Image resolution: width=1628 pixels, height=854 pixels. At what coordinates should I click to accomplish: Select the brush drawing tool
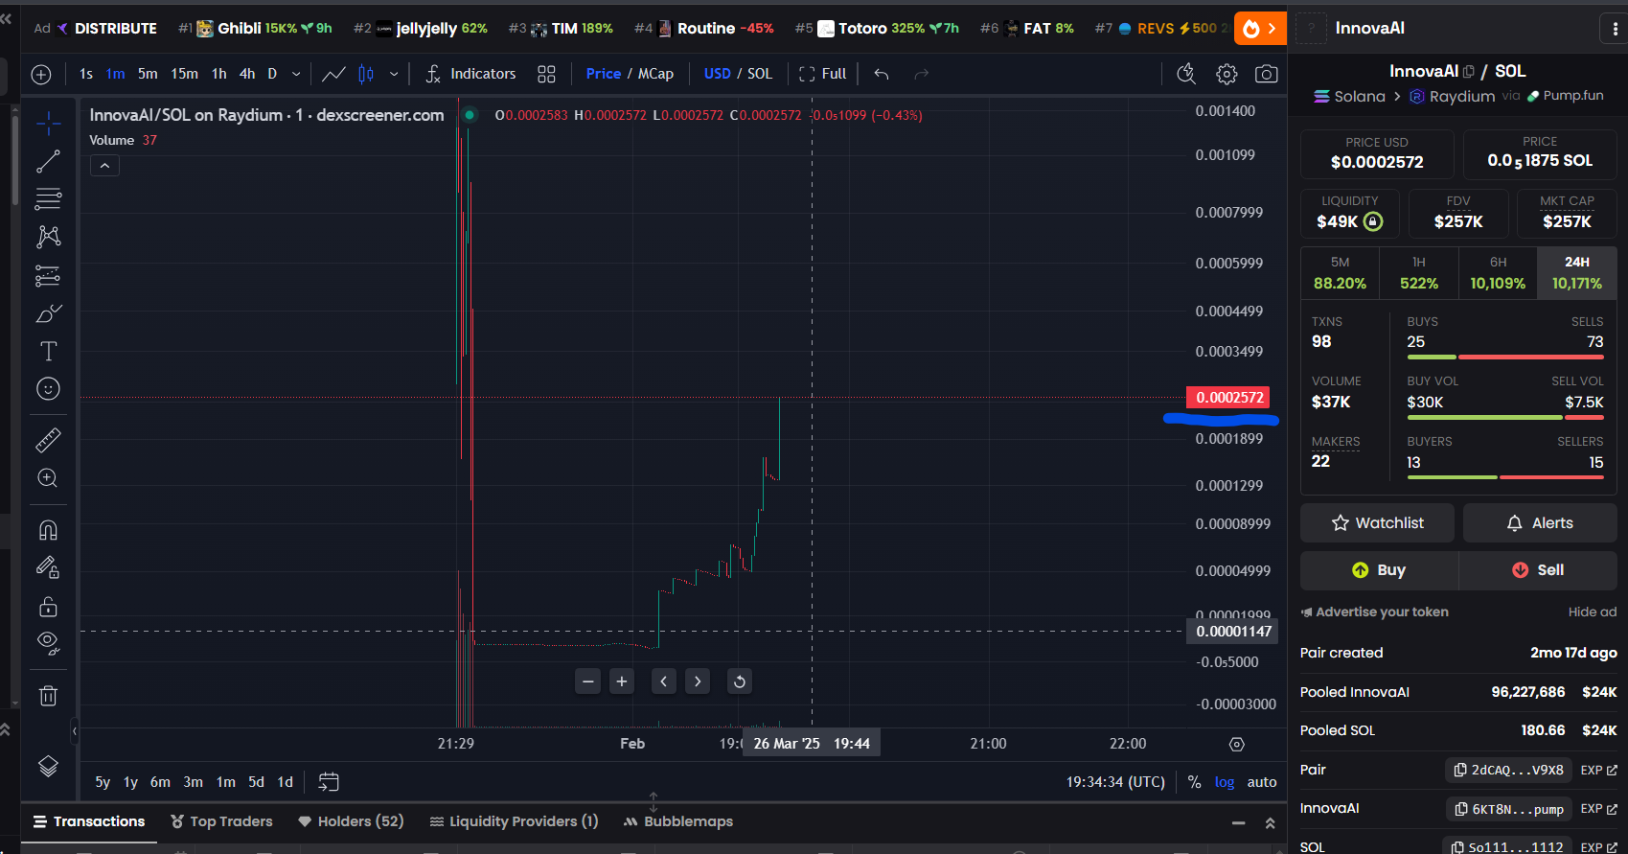click(48, 313)
